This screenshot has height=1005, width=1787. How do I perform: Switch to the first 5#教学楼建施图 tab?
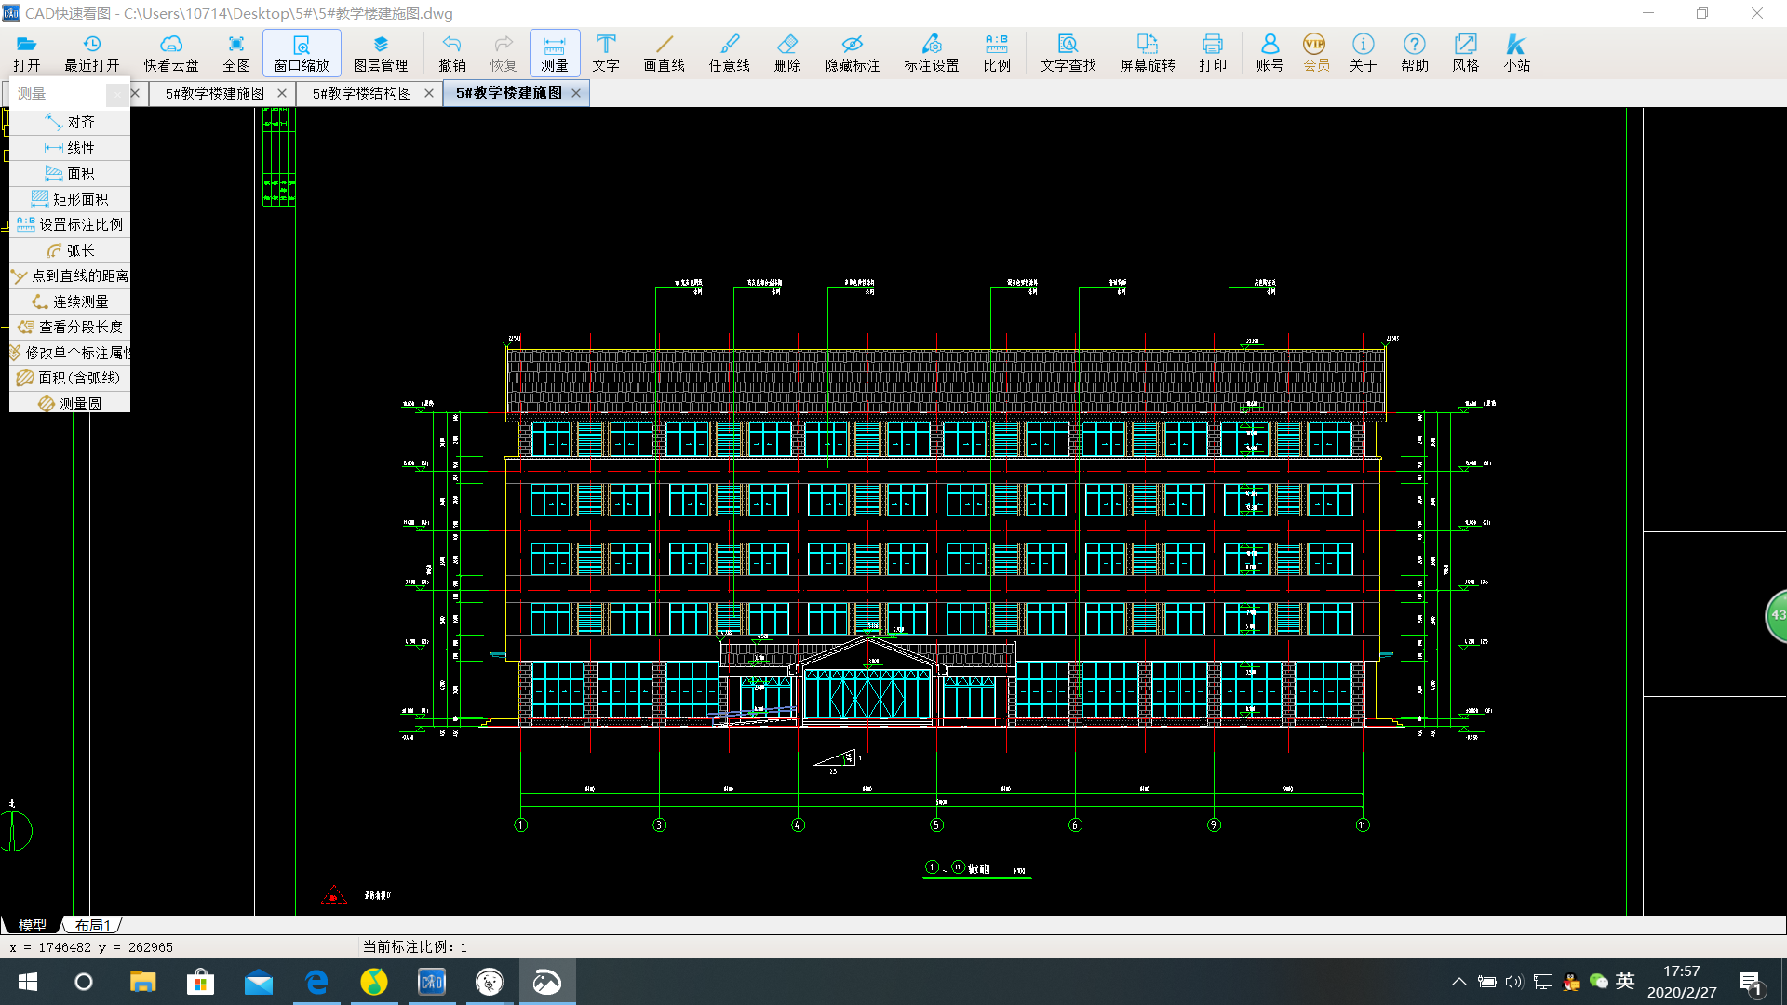point(215,93)
